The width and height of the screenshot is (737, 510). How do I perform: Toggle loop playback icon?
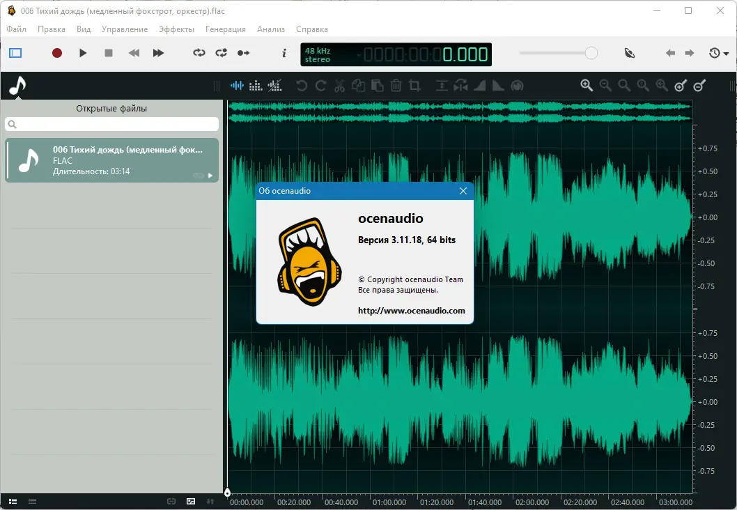pyautogui.click(x=199, y=53)
